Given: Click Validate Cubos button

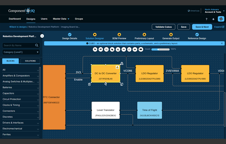Looking at the screenshot, I should click(x=164, y=27).
